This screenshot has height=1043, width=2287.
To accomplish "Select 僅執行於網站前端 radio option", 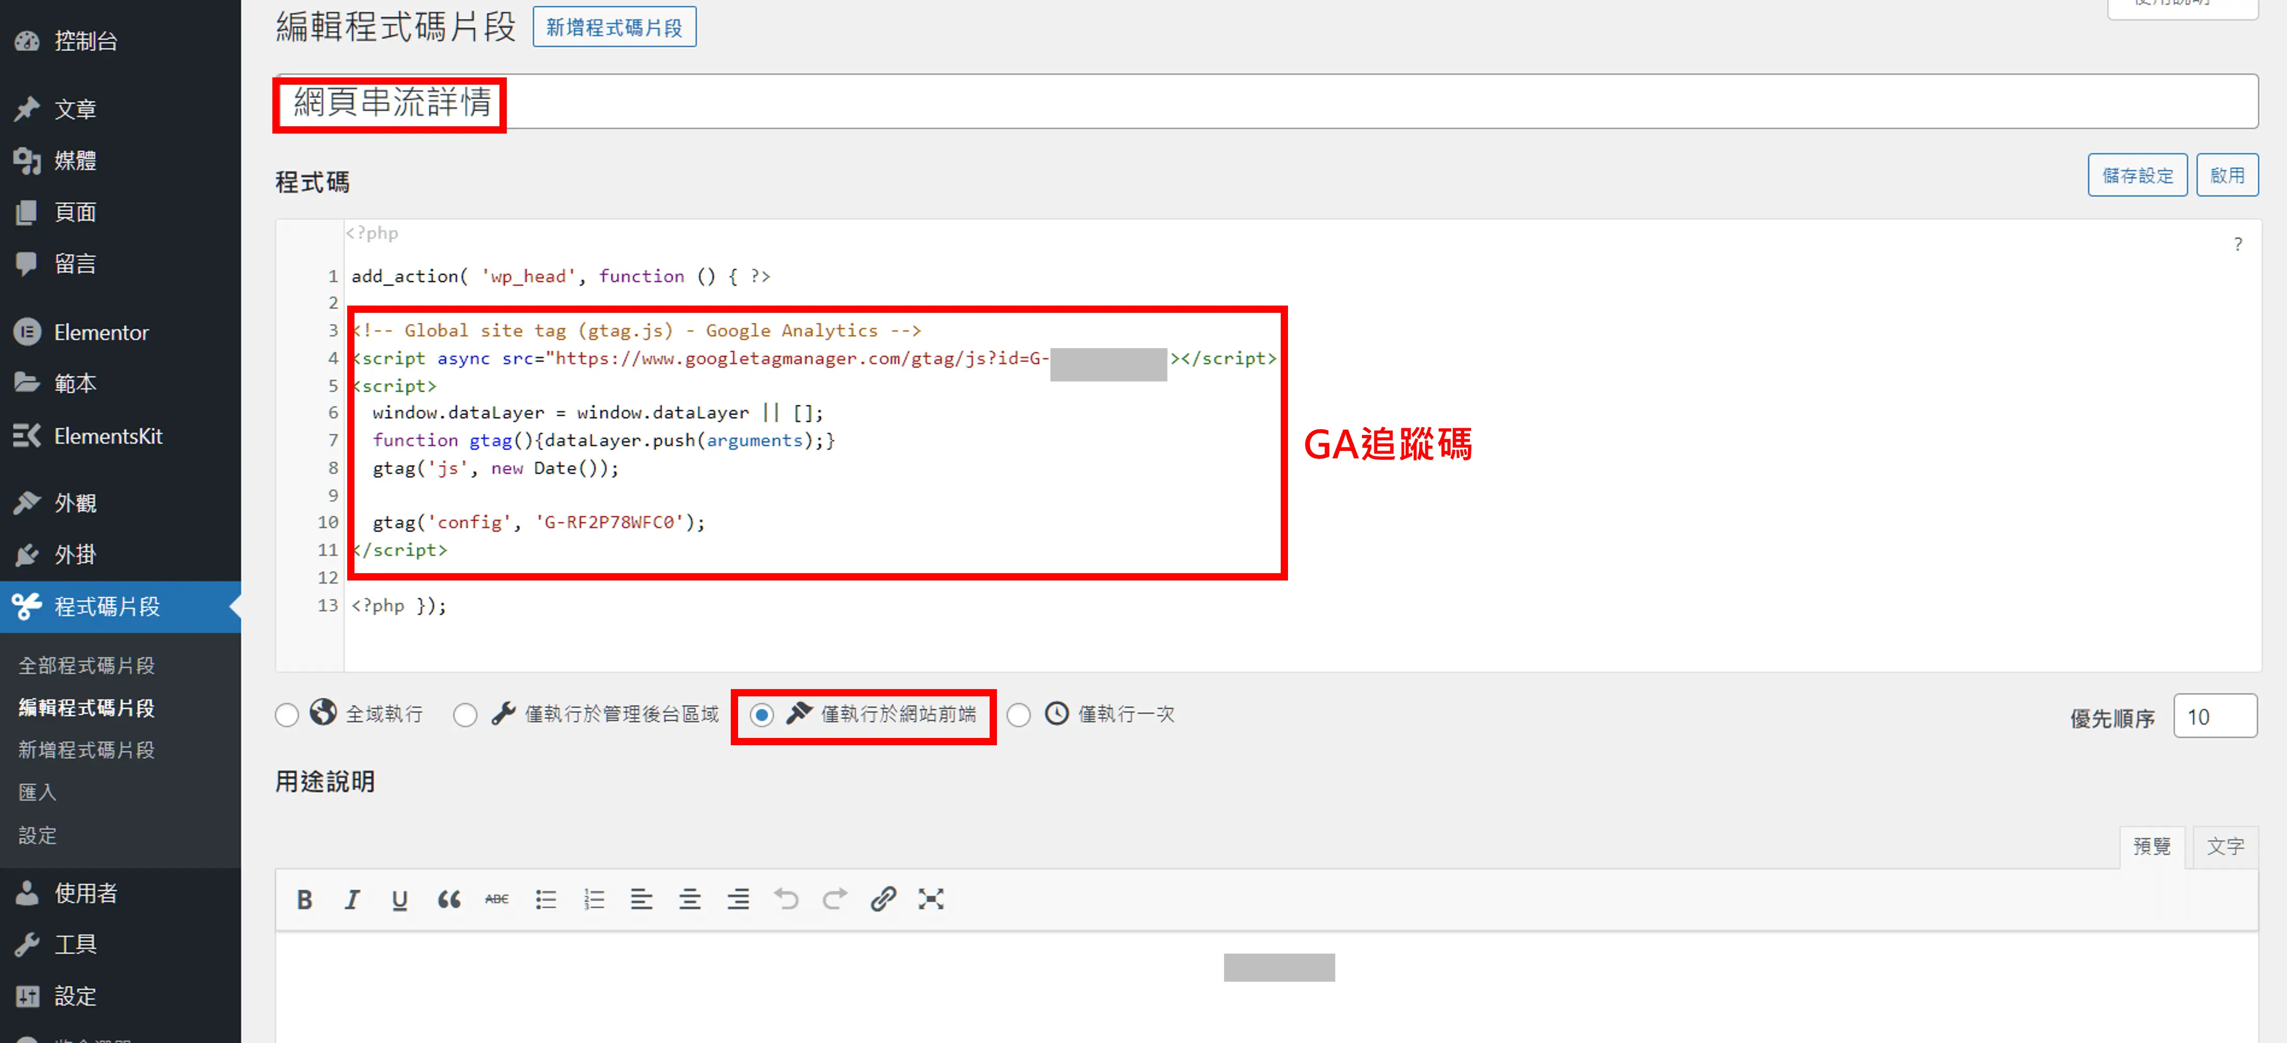I will (762, 715).
